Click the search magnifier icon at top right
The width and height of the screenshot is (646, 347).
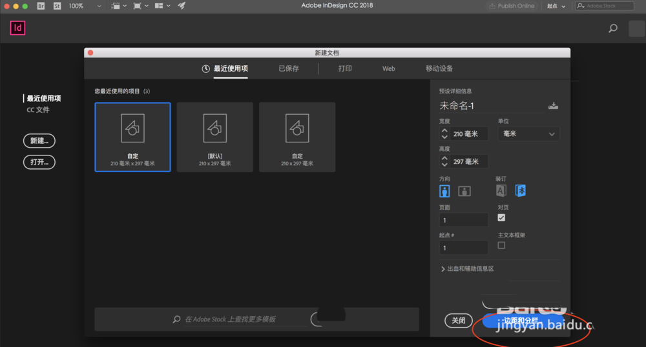pyautogui.click(x=613, y=28)
